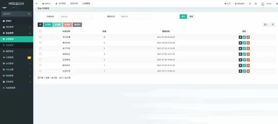Click the dark plus icon in third row
Screen dimensions: 278x124
(240, 48)
